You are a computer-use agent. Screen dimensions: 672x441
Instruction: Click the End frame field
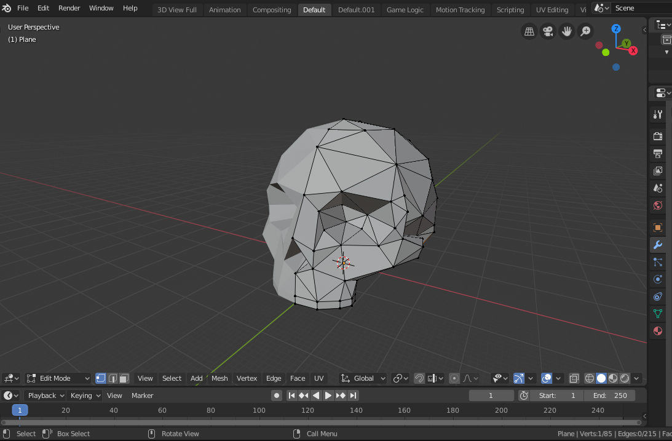(610, 395)
